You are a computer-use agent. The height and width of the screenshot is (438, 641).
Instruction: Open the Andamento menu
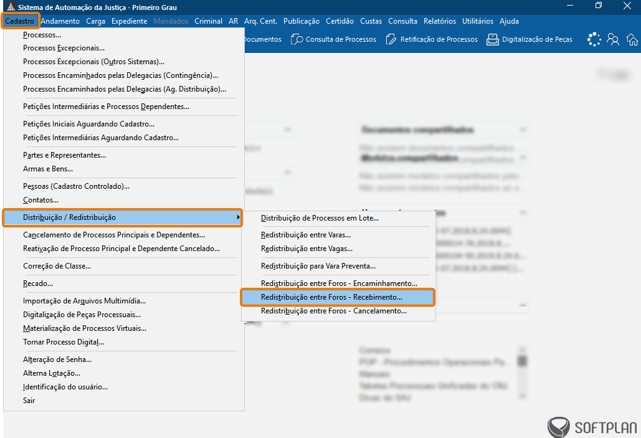[x=60, y=21]
